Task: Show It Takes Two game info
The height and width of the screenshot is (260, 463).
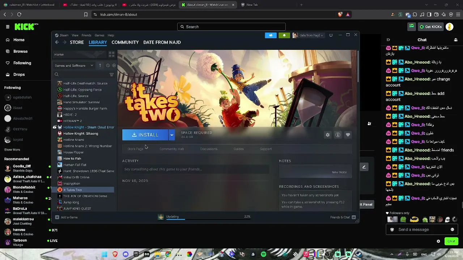Action: (x=338, y=135)
